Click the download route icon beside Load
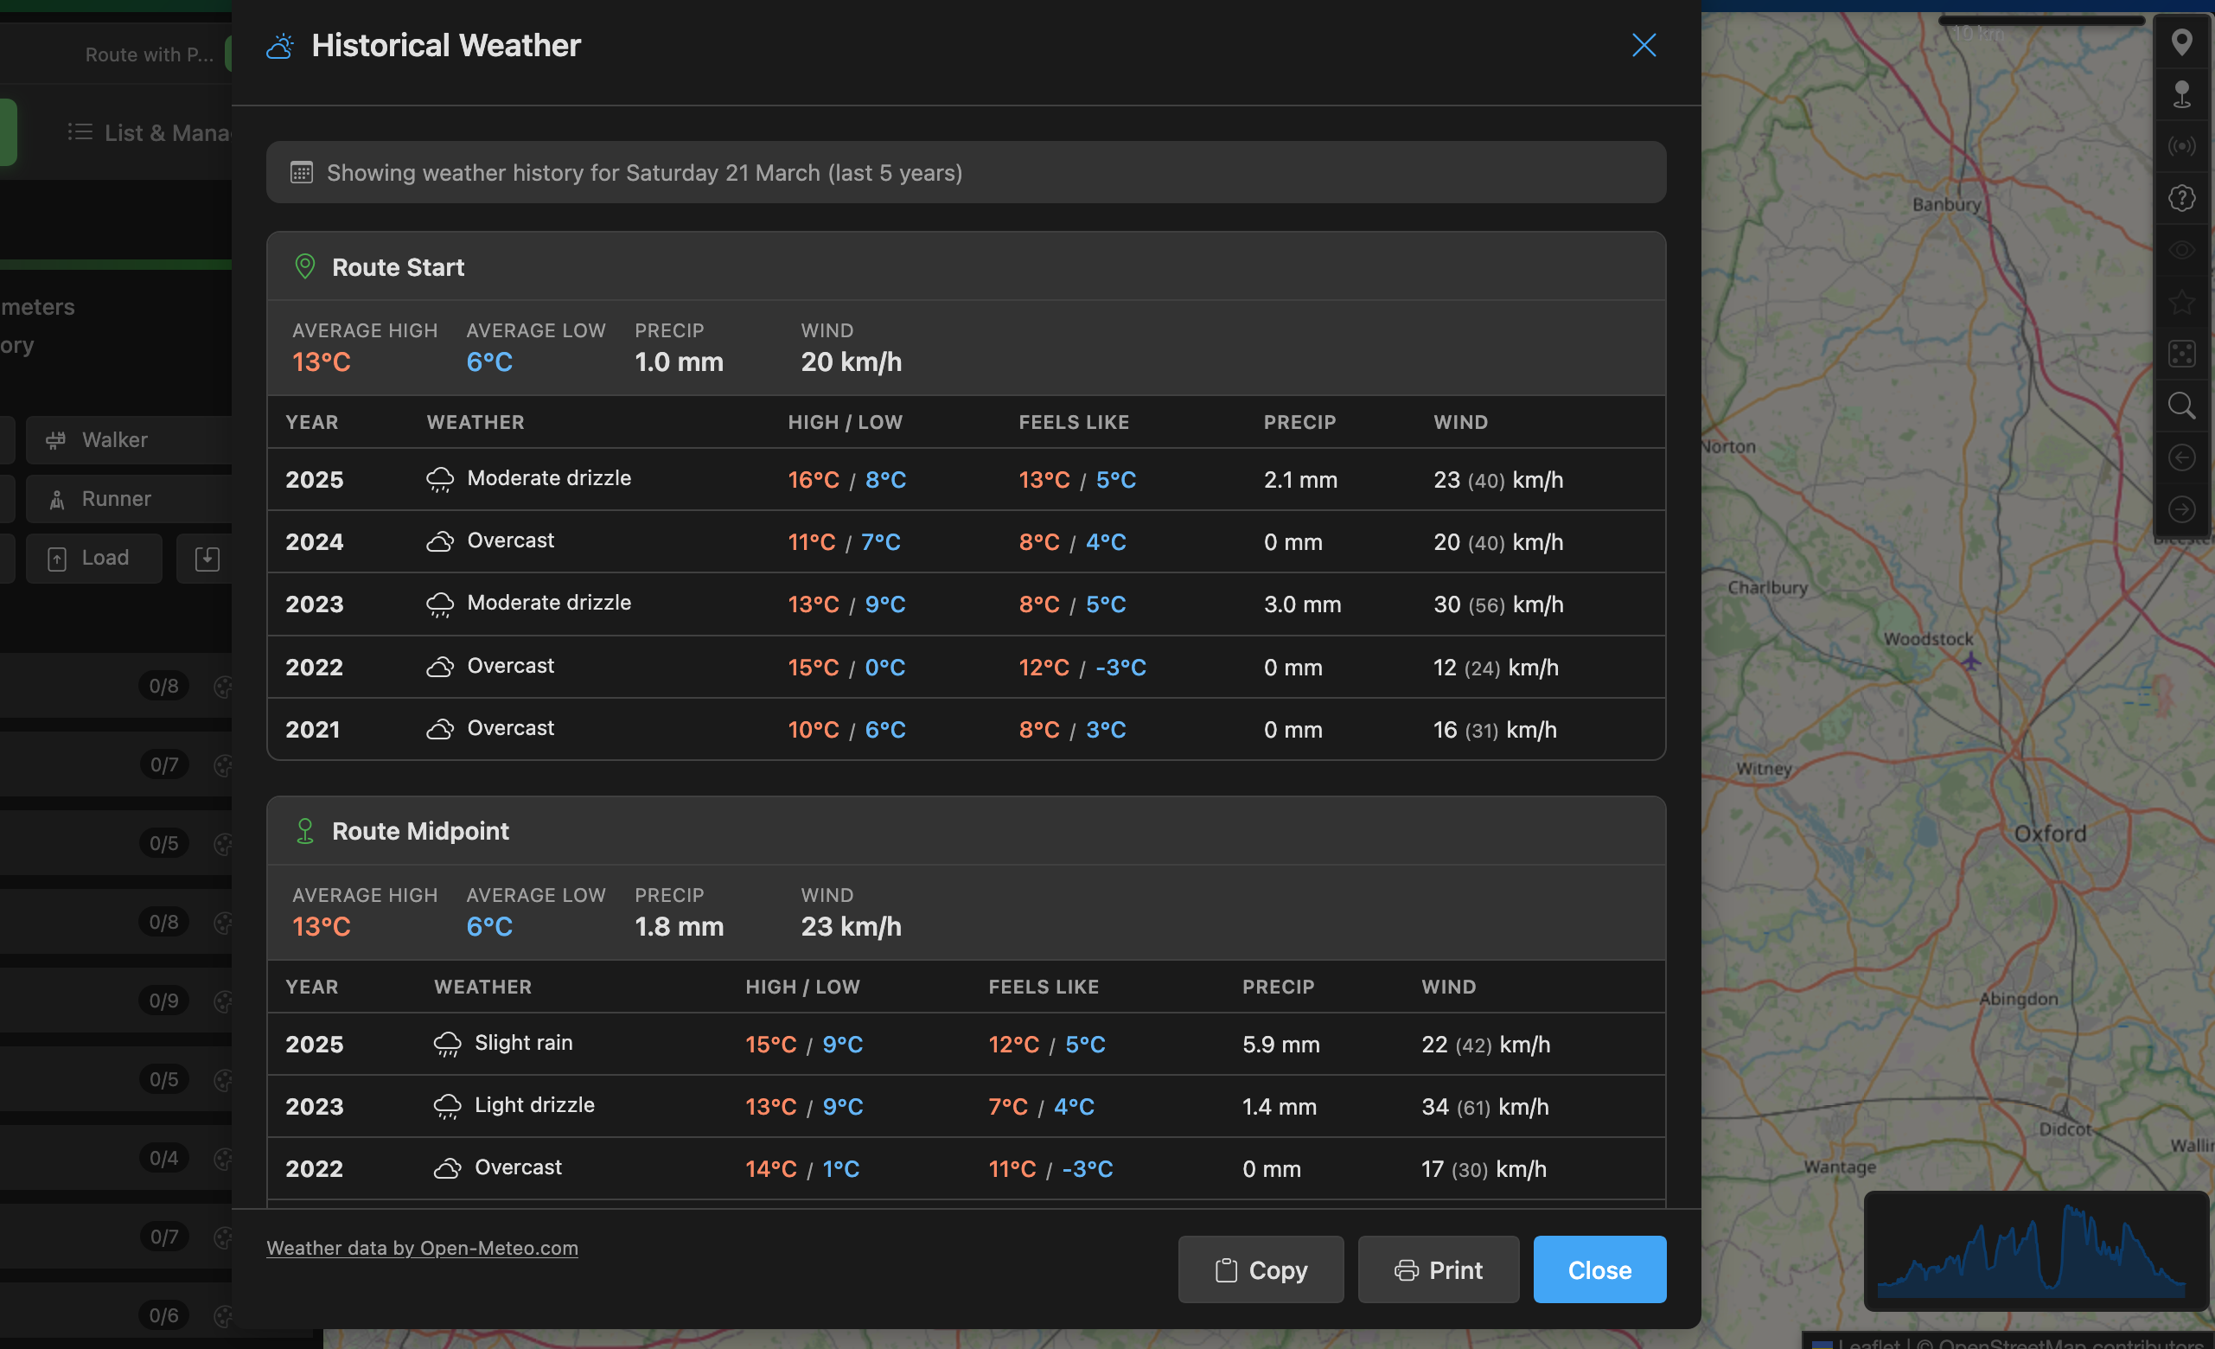The height and width of the screenshot is (1349, 2215). tap(206, 558)
